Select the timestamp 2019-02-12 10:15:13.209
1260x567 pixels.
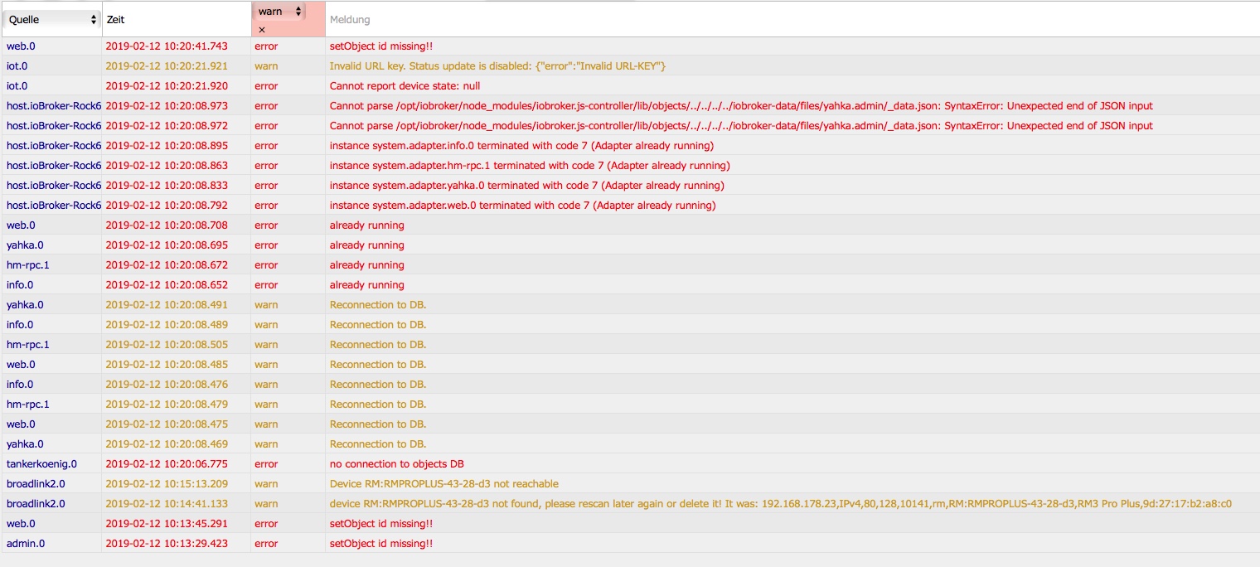[167, 484]
